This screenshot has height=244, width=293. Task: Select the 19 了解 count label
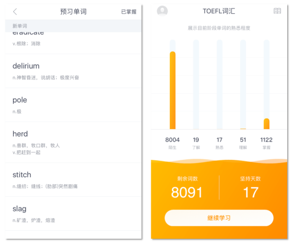pyautogui.click(x=196, y=143)
